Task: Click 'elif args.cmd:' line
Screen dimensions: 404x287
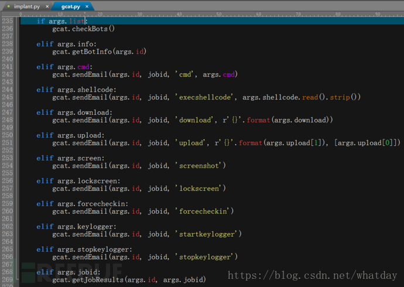Action: click(x=64, y=67)
